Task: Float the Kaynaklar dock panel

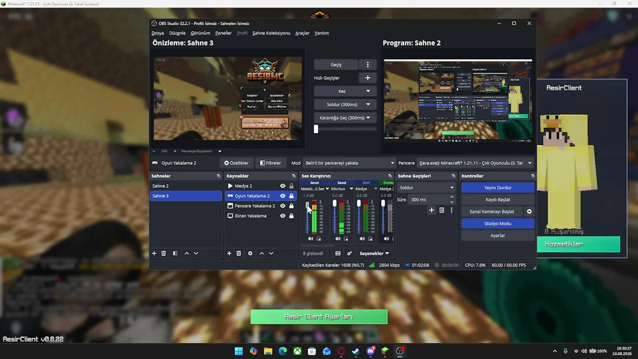Action: [294, 176]
